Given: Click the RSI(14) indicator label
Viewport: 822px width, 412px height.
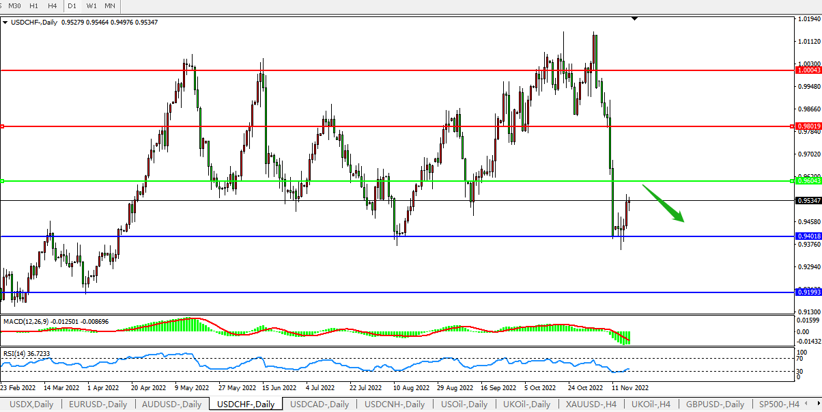Looking at the screenshot, I should click(14, 353).
